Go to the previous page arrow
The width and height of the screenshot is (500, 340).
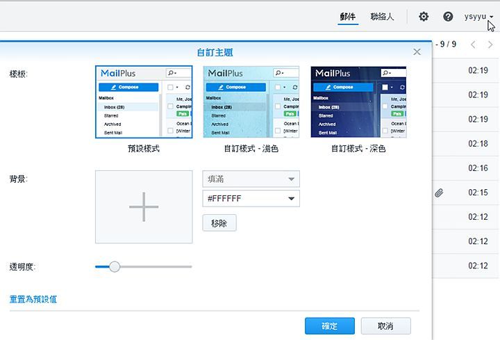coord(474,44)
